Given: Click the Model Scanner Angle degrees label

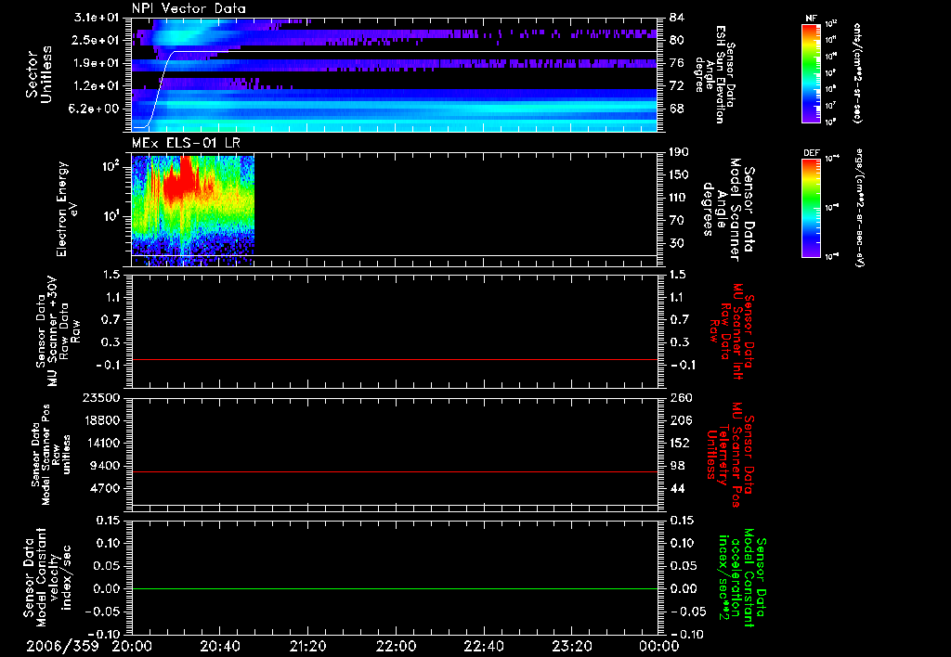Looking at the screenshot, I should point(729,210).
